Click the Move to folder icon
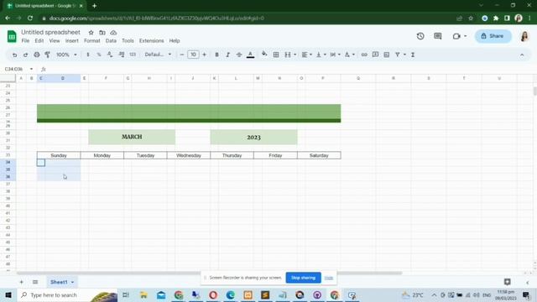 tap(102, 33)
